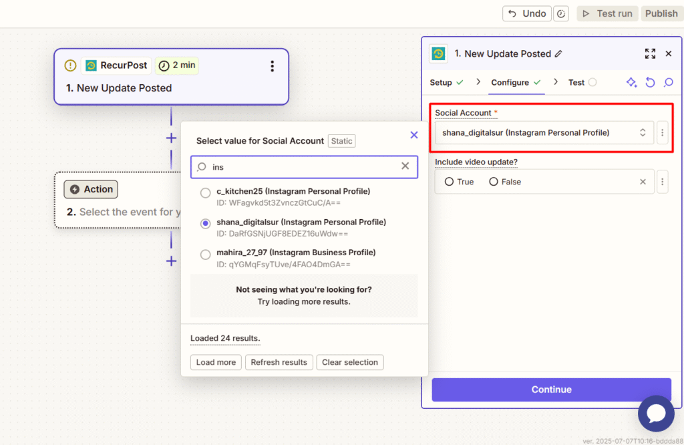Select c_kitchen25 Instagram Personal Profile
The width and height of the screenshot is (684, 445).
pyautogui.click(x=205, y=192)
